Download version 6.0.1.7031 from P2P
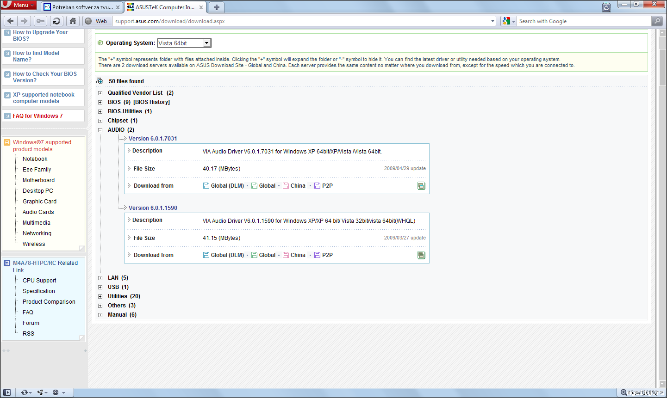 pyautogui.click(x=327, y=186)
